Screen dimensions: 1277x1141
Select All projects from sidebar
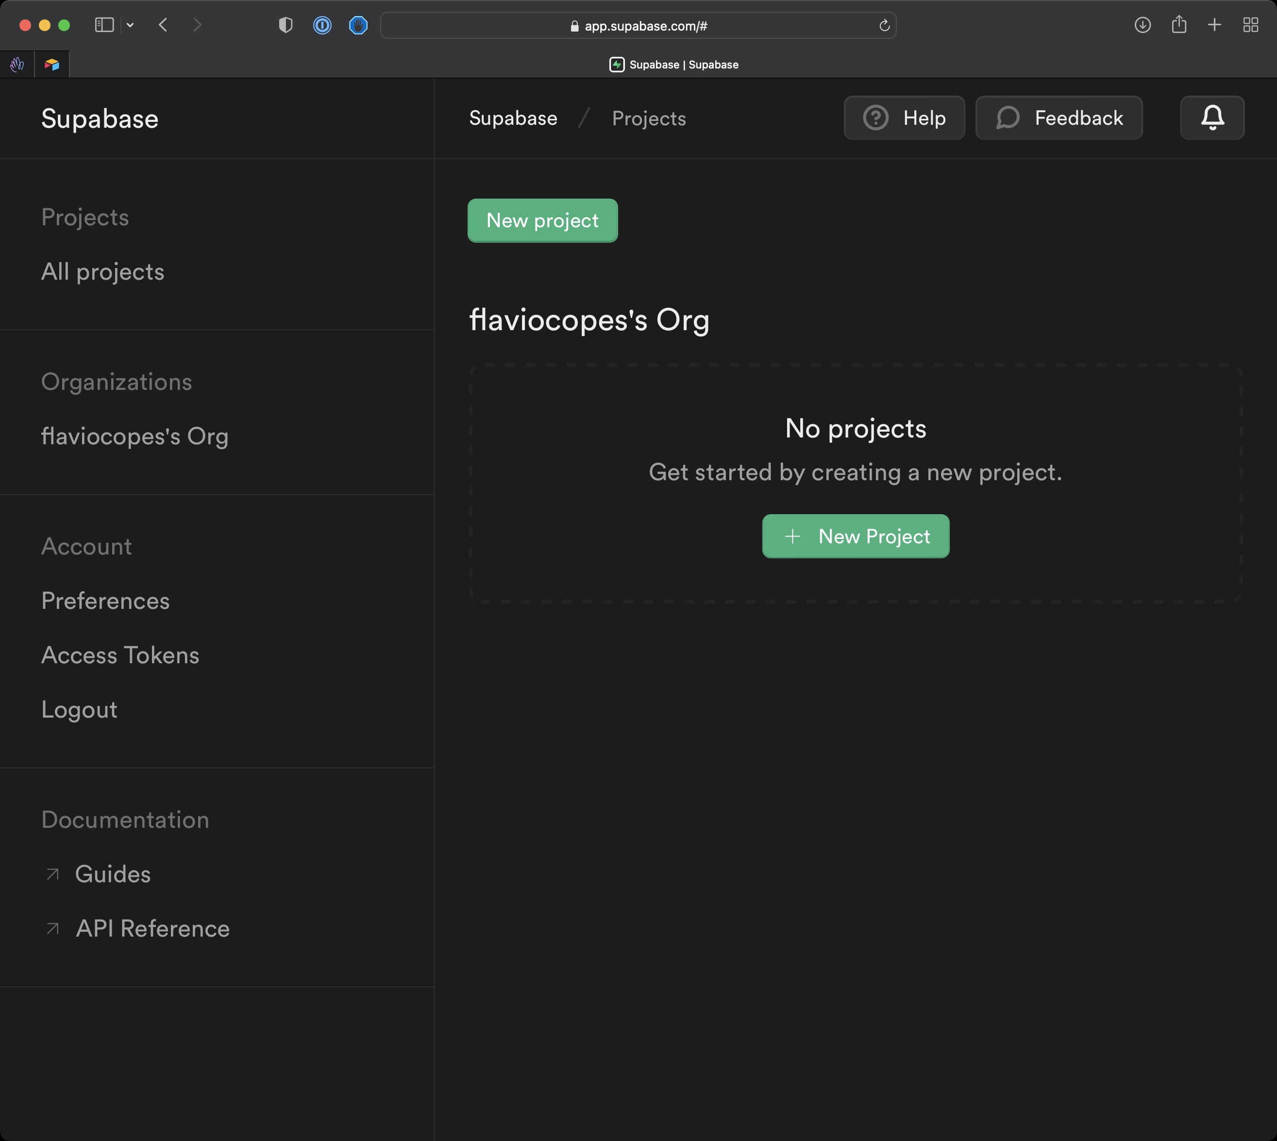coord(102,271)
